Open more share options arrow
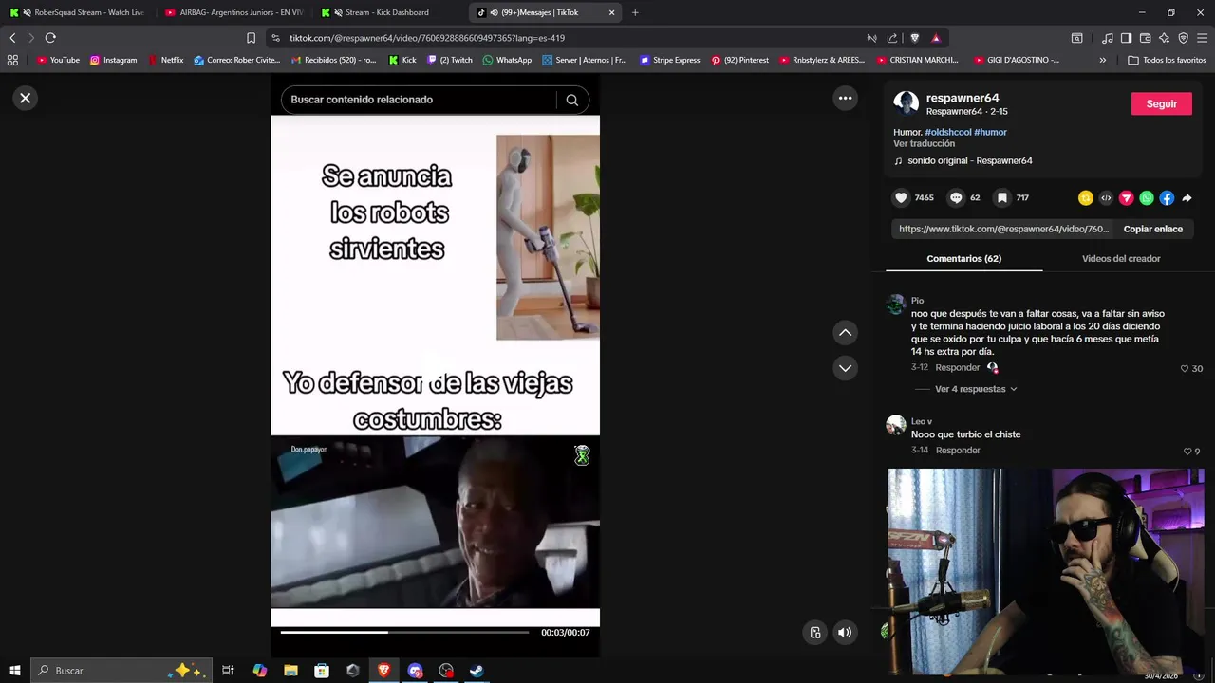 click(x=1187, y=198)
